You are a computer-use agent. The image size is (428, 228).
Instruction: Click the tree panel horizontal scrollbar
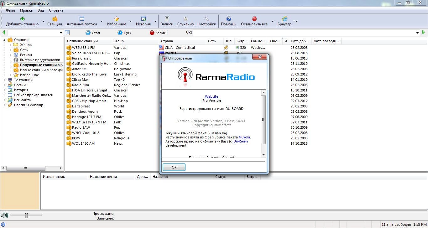pos(26,168)
